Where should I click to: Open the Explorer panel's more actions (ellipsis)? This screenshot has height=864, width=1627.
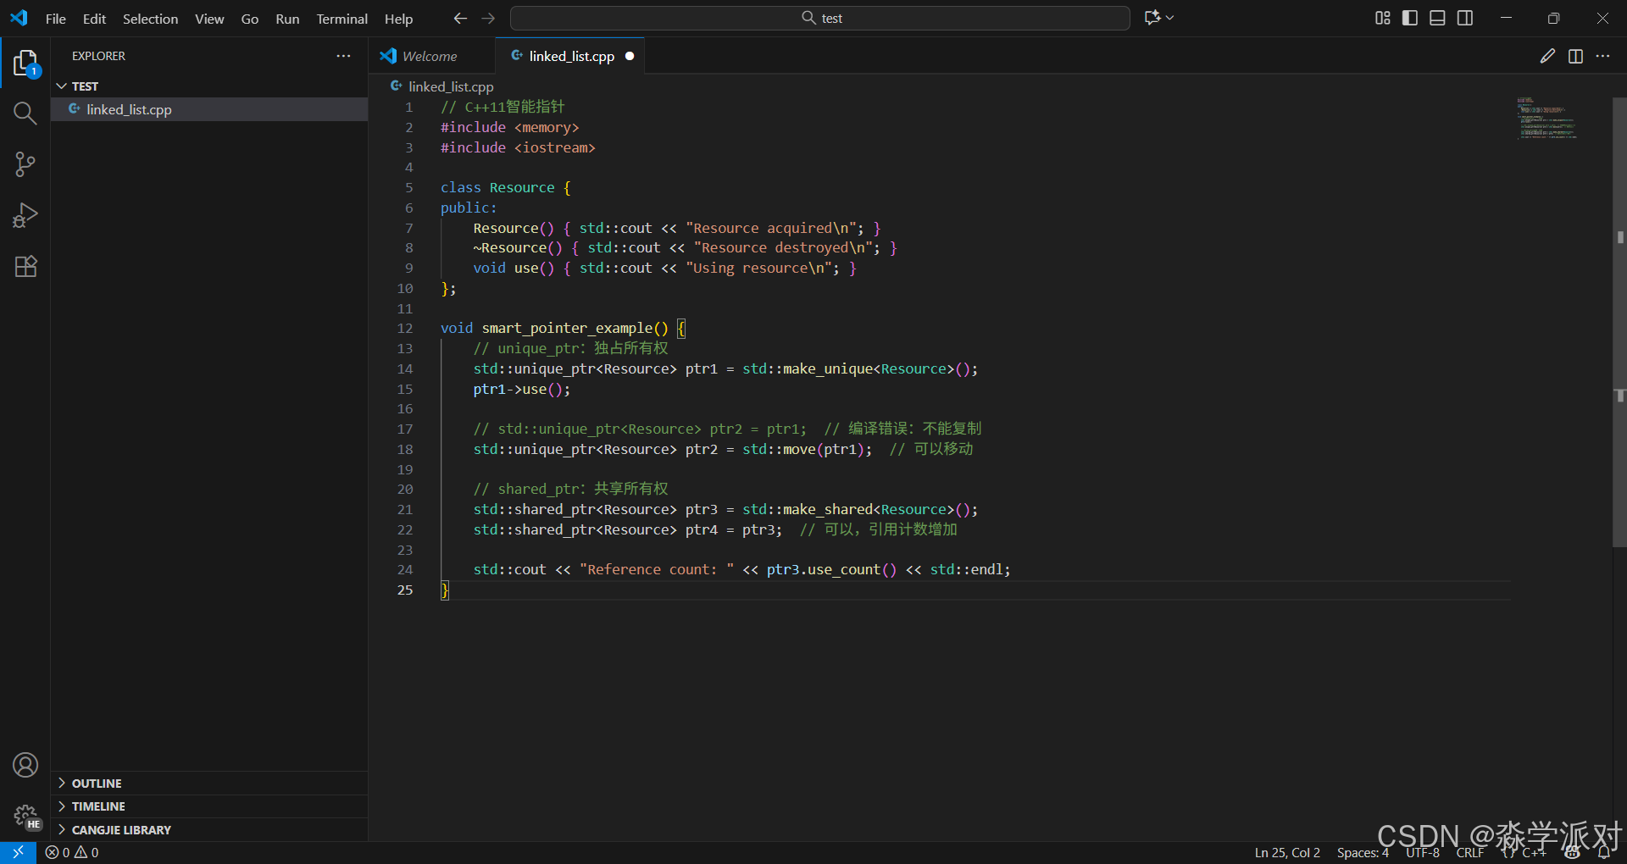343,56
